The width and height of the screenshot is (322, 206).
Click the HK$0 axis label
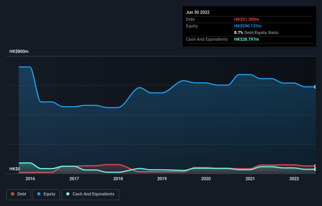(15, 169)
